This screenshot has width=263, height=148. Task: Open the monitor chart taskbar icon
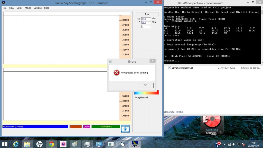tap(87, 144)
